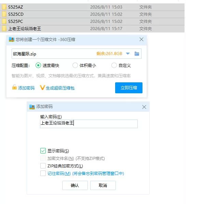Select the S525AZ folder name

click(16, 7)
